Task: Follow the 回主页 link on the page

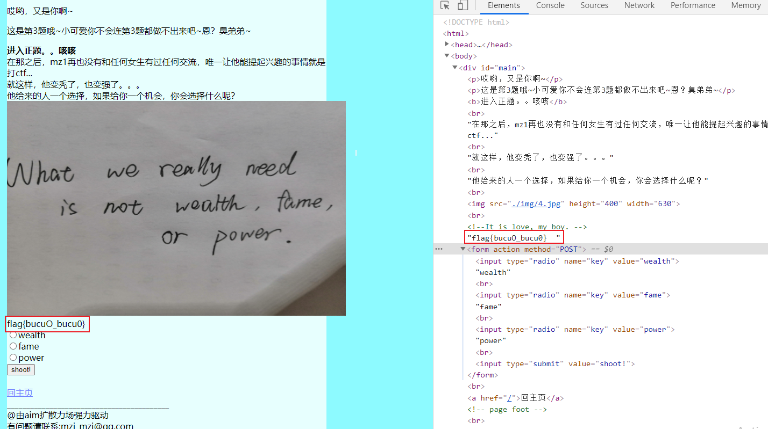Action: [x=20, y=392]
